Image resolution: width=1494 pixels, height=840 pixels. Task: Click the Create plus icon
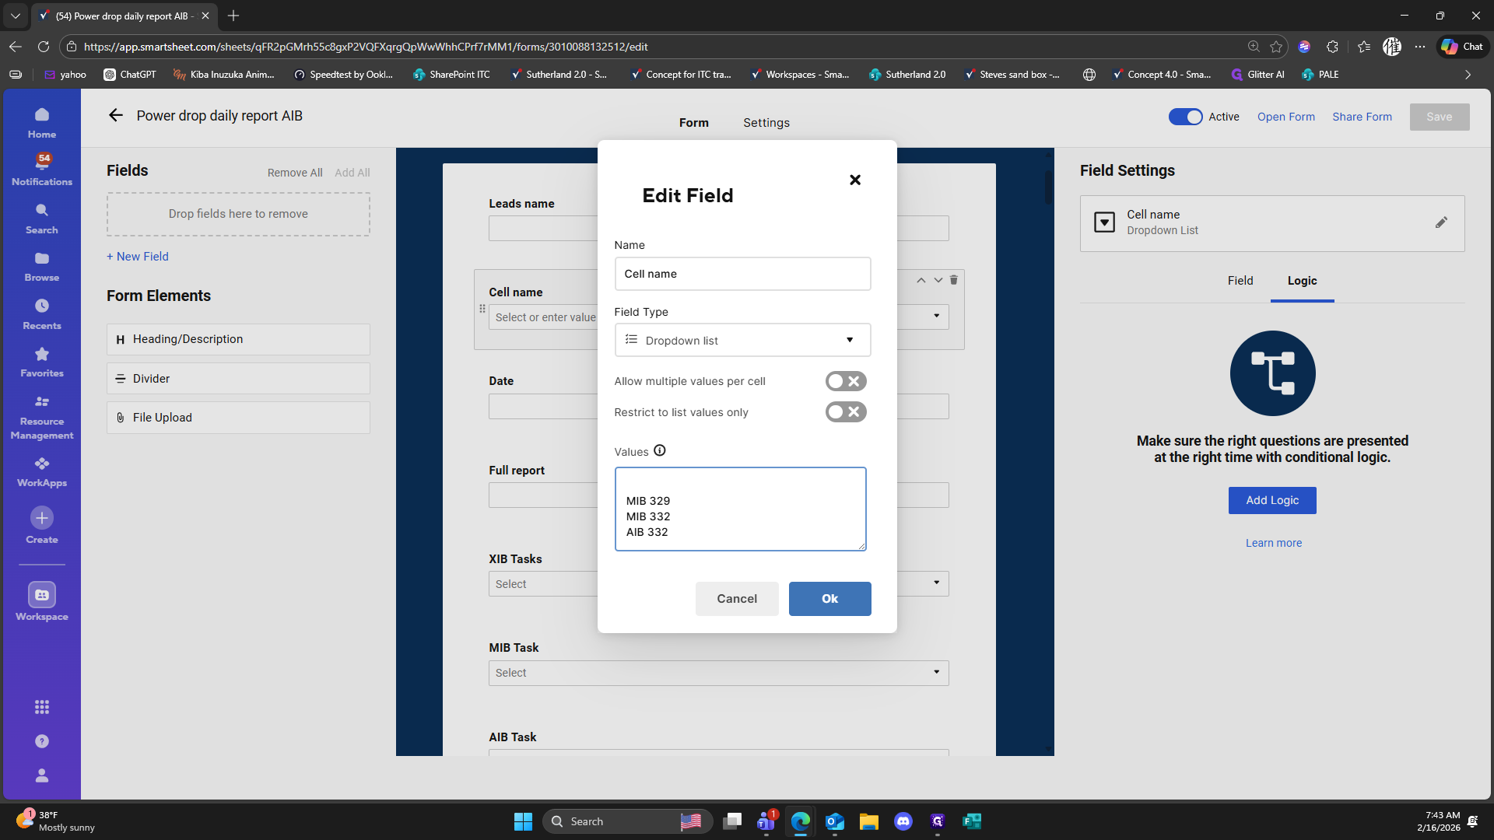42,518
